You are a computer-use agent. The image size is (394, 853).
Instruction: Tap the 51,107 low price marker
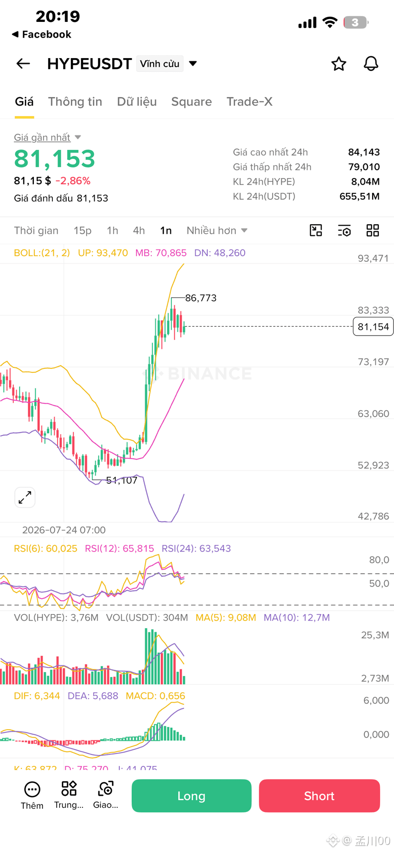click(122, 480)
